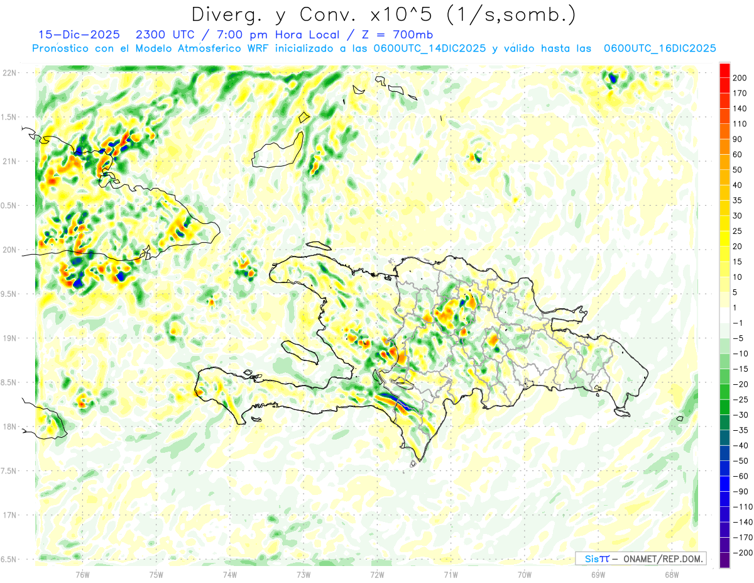Click the '73W' longitude label

tap(303, 574)
